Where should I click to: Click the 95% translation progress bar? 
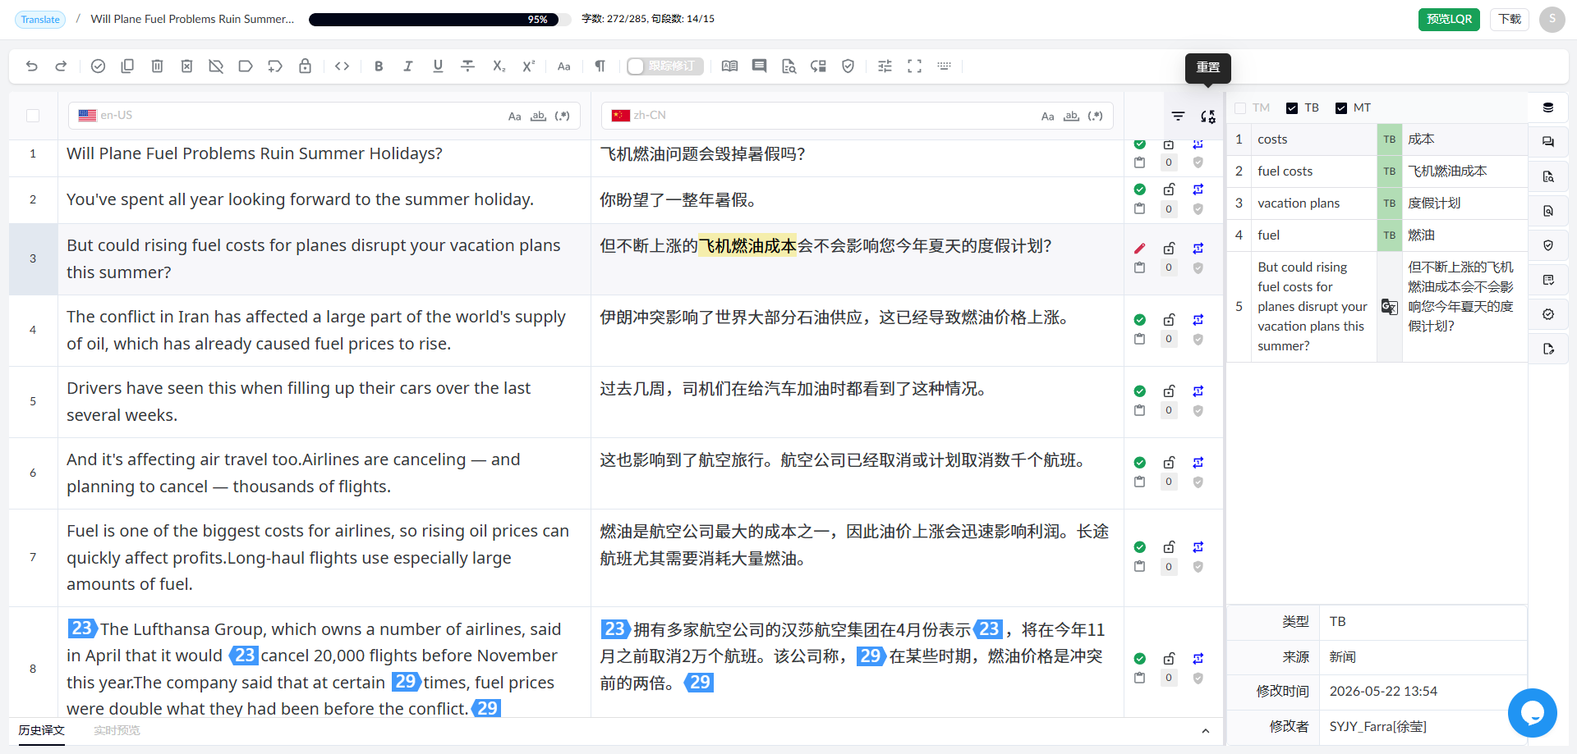(x=439, y=20)
